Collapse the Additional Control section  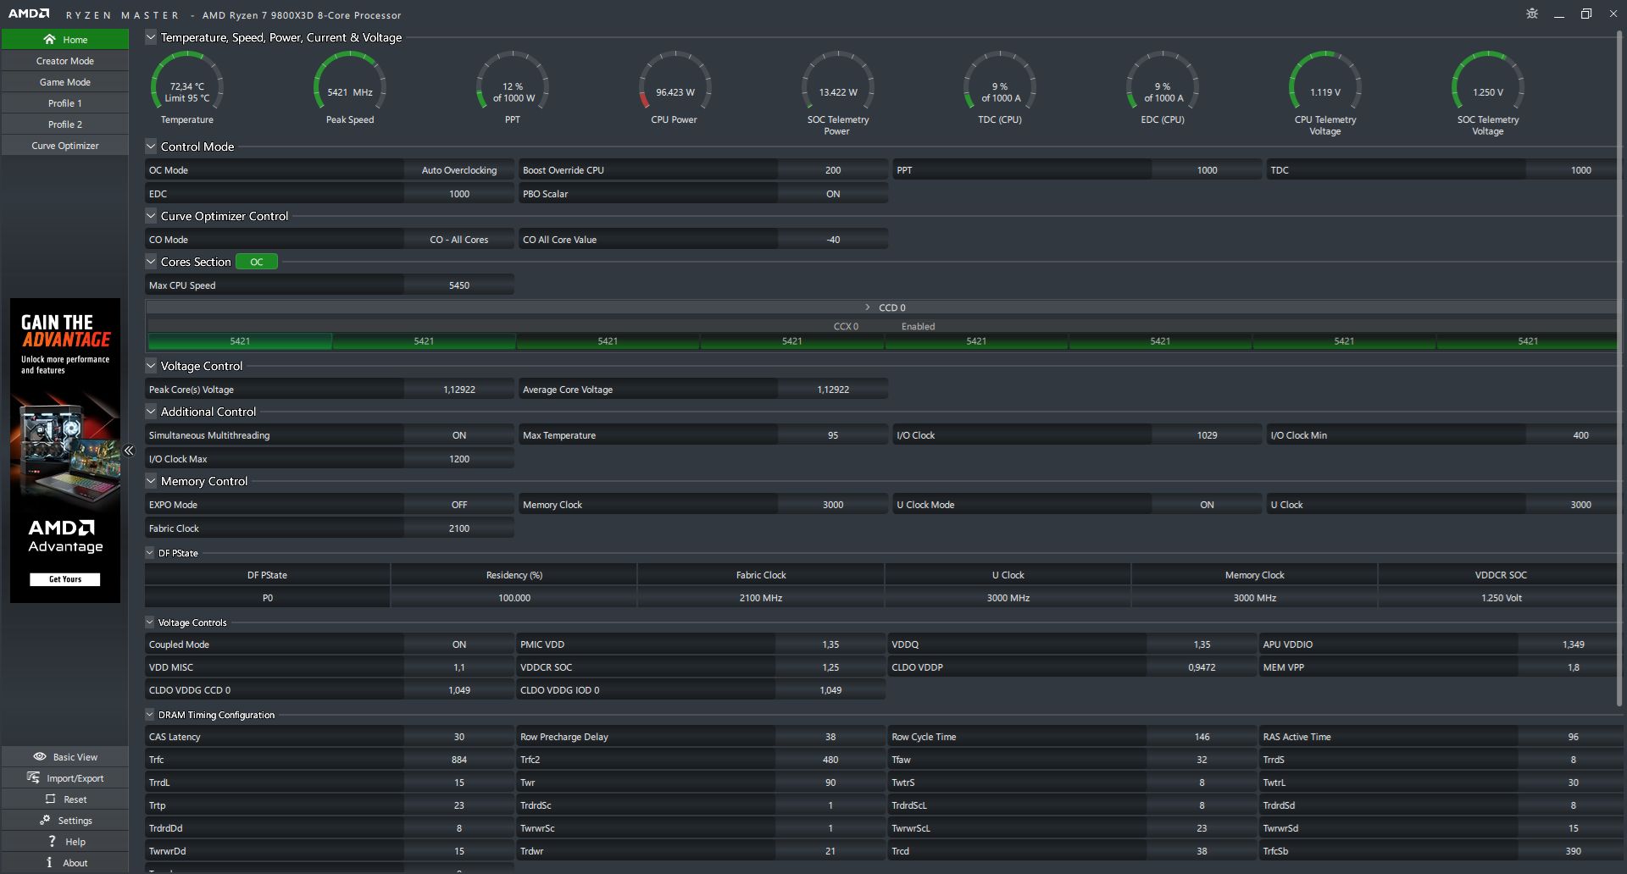151,411
